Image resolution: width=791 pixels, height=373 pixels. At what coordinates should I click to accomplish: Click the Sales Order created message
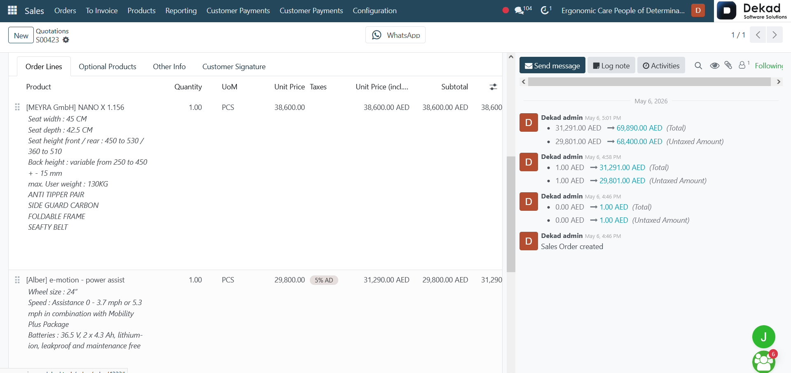tap(572, 247)
